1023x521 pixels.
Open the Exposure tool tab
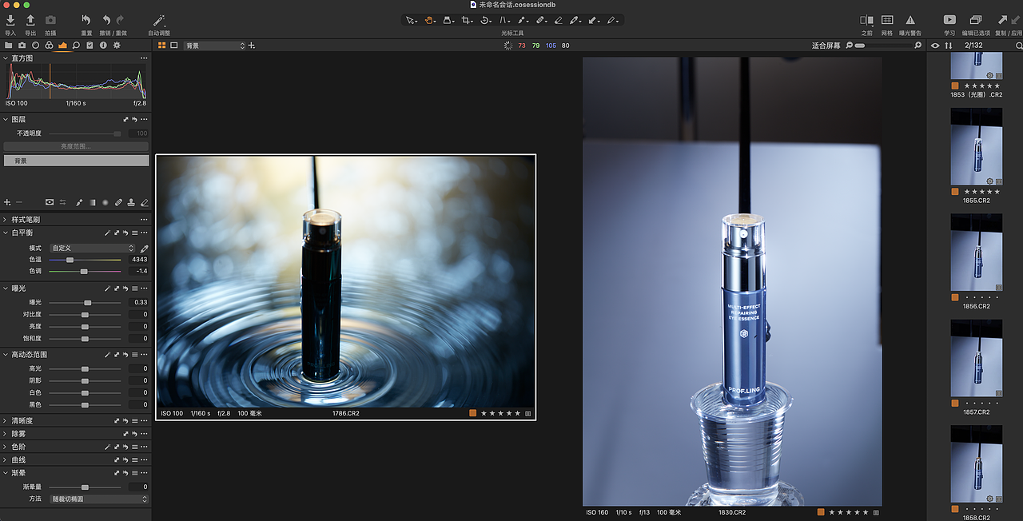click(62, 46)
